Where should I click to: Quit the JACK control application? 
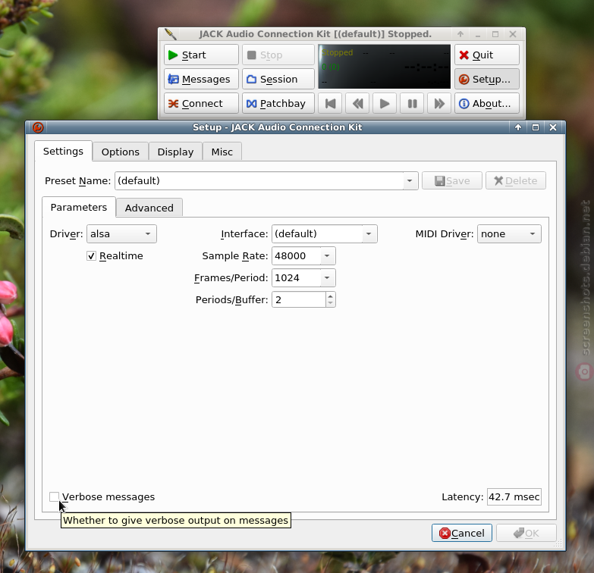pos(487,55)
